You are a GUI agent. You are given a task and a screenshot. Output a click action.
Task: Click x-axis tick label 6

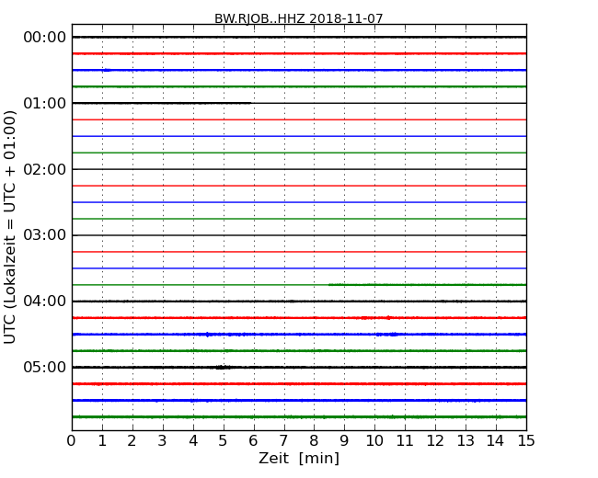tap(253, 441)
